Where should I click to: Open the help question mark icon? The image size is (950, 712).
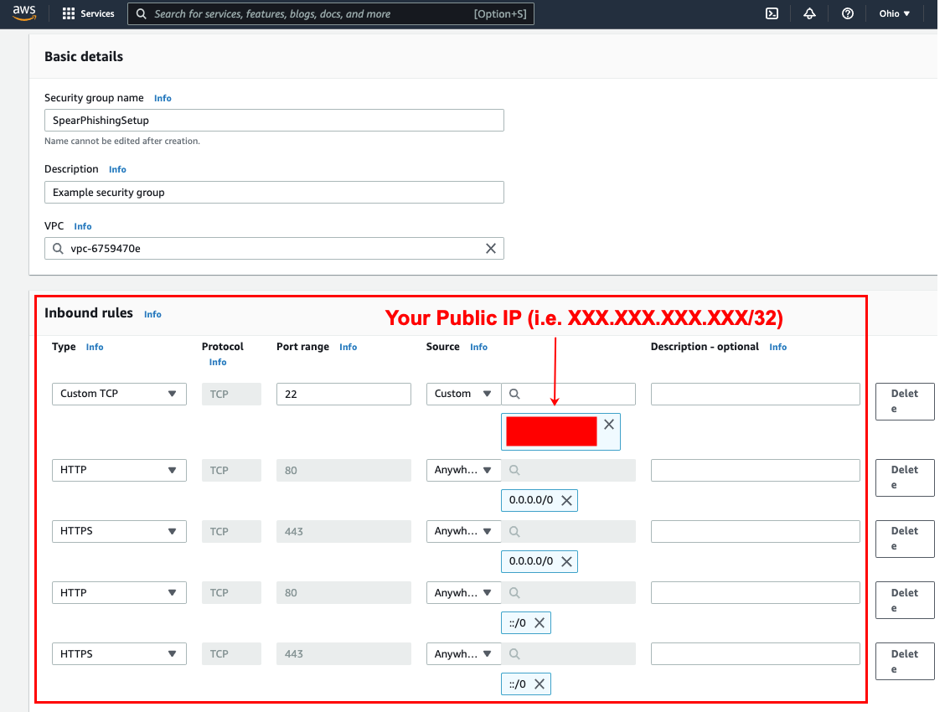click(x=847, y=13)
